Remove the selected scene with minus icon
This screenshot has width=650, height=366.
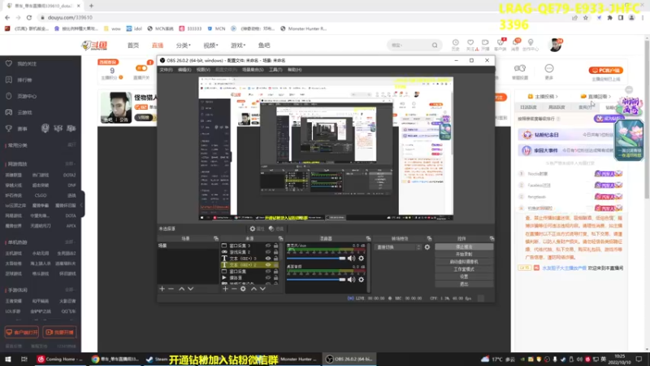click(x=171, y=289)
